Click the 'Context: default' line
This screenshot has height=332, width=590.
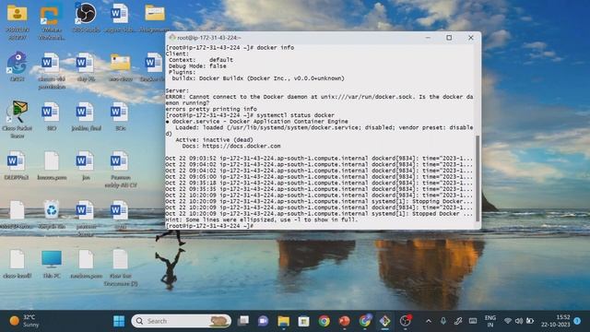[201, 60]
